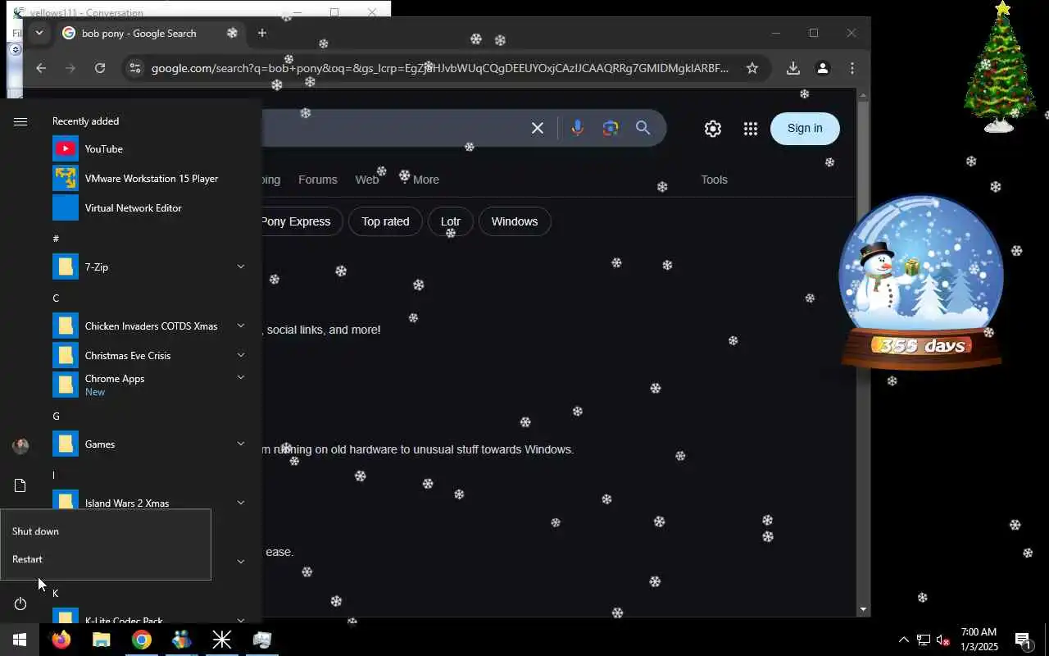1049x656 pixels.
Task: Click the Chrome address bar URL
Action: pyautogui.click(x=439, y=68)
